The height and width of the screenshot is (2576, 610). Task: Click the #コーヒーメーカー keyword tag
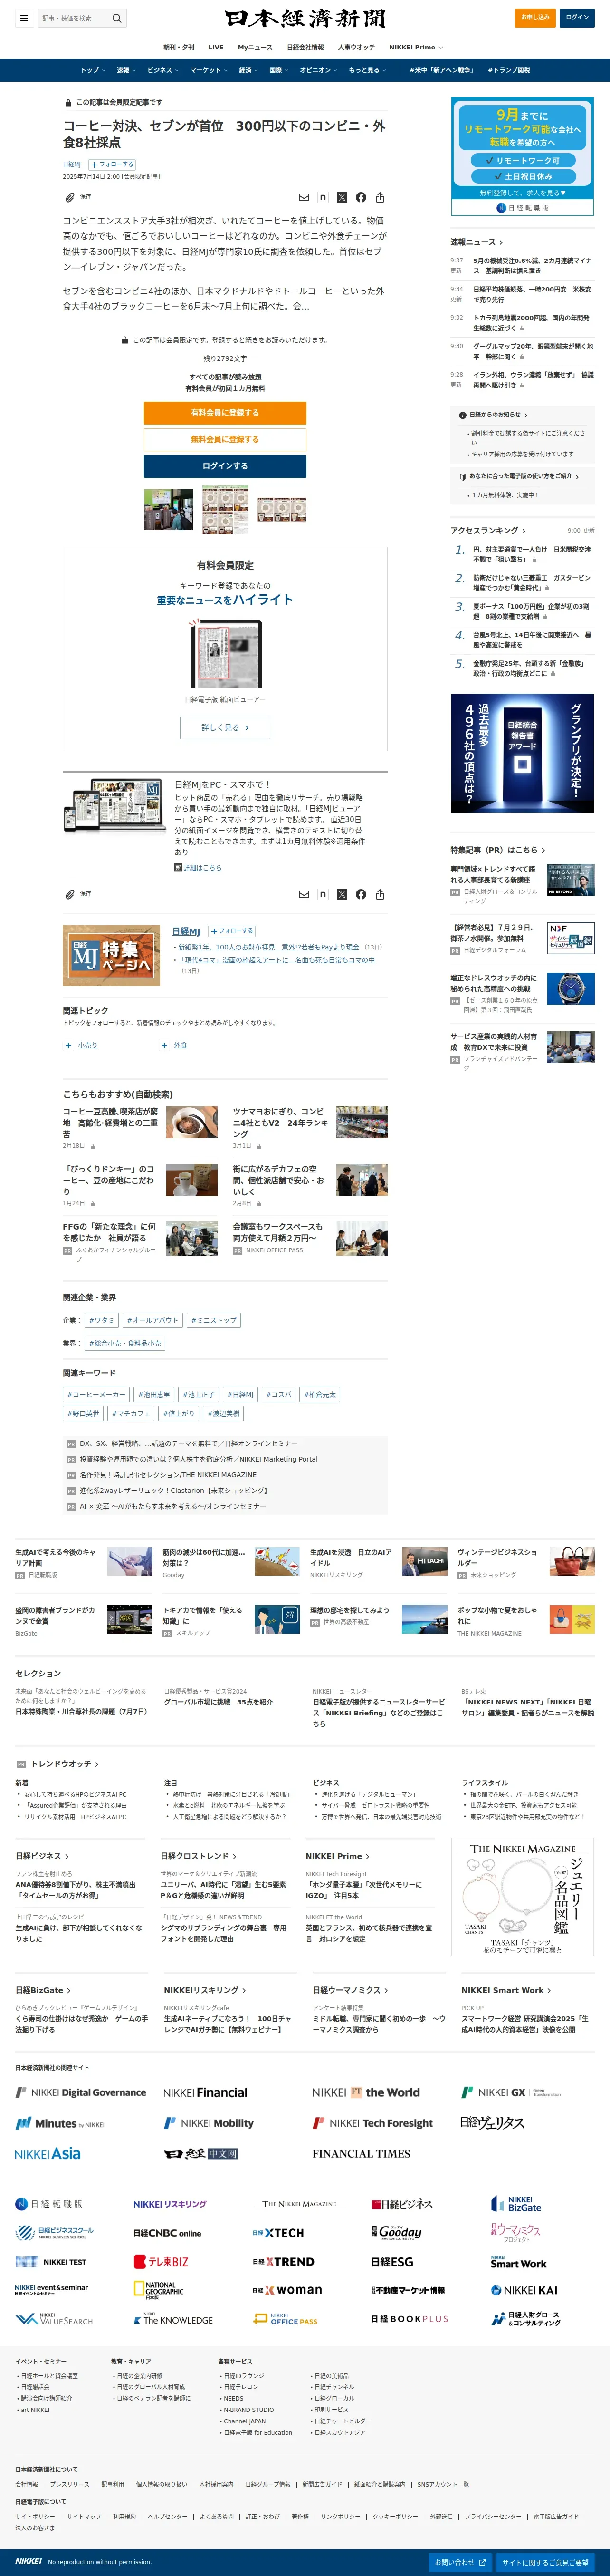coord(96,1394)
